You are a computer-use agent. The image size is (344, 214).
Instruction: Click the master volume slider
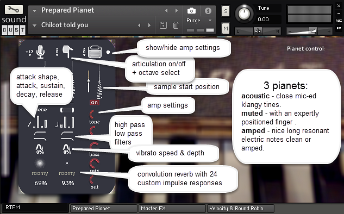point(309,31)
